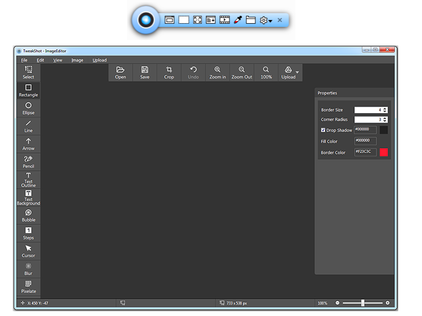
Task: Click the status bar 100% zoom text
Action: click(322, 303)
